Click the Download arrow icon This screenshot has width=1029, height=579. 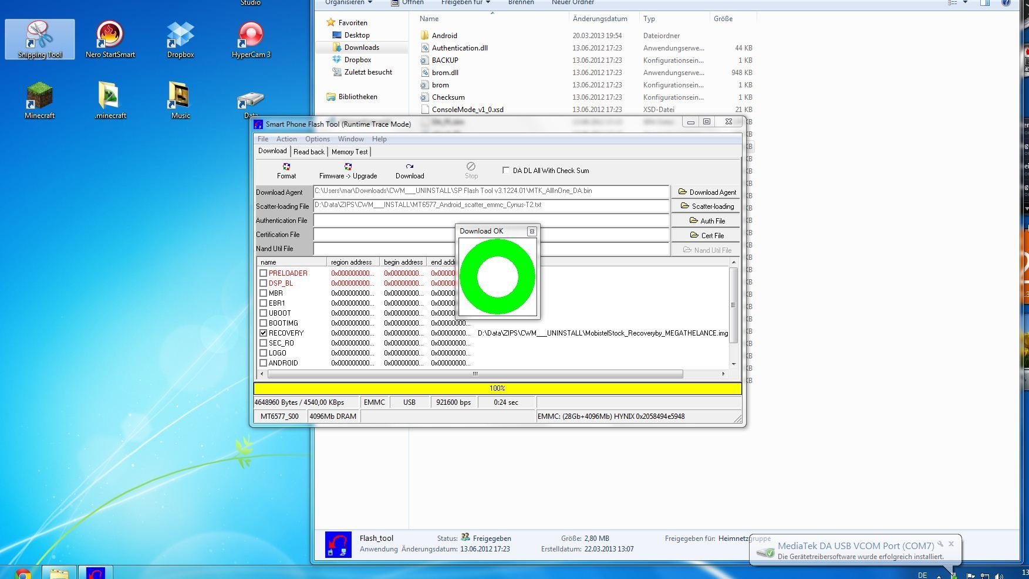pyautogui.click(x=410, y=167)
